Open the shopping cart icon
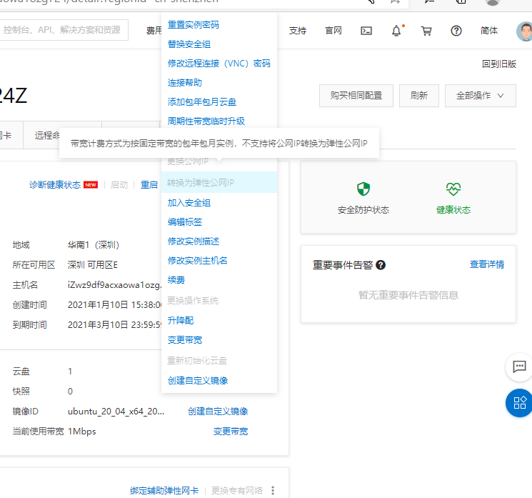This screenshot has height=498, width=532. coord(426,31)
